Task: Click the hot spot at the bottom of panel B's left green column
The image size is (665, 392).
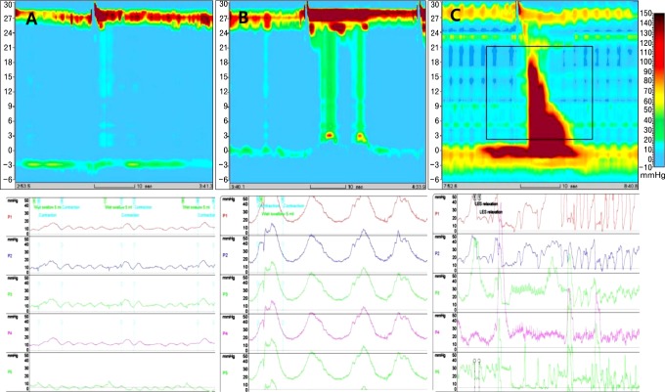Action: 330,135
